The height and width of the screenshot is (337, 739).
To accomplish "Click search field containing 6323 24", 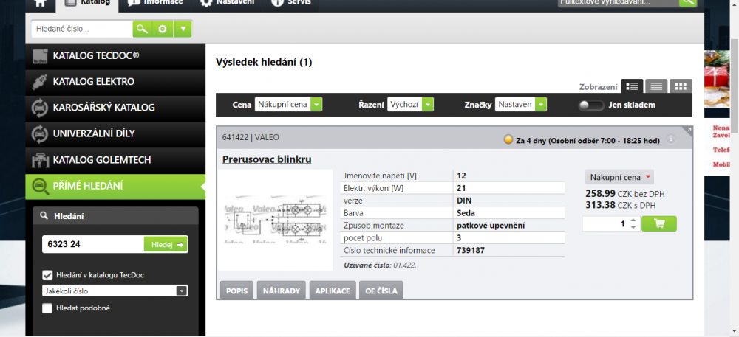I will [x=93, y=244].
